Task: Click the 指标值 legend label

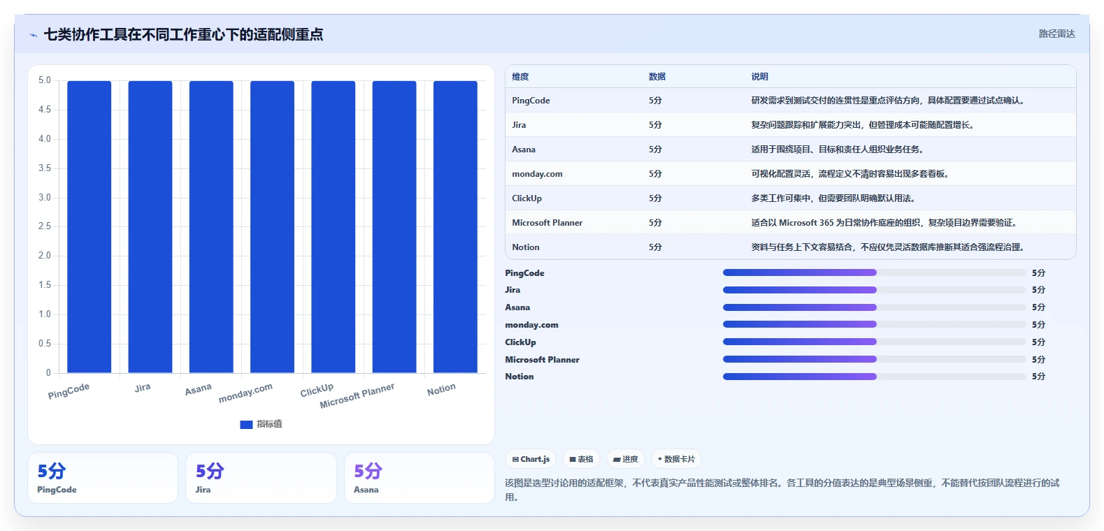Action: click(x=269, y=424)
